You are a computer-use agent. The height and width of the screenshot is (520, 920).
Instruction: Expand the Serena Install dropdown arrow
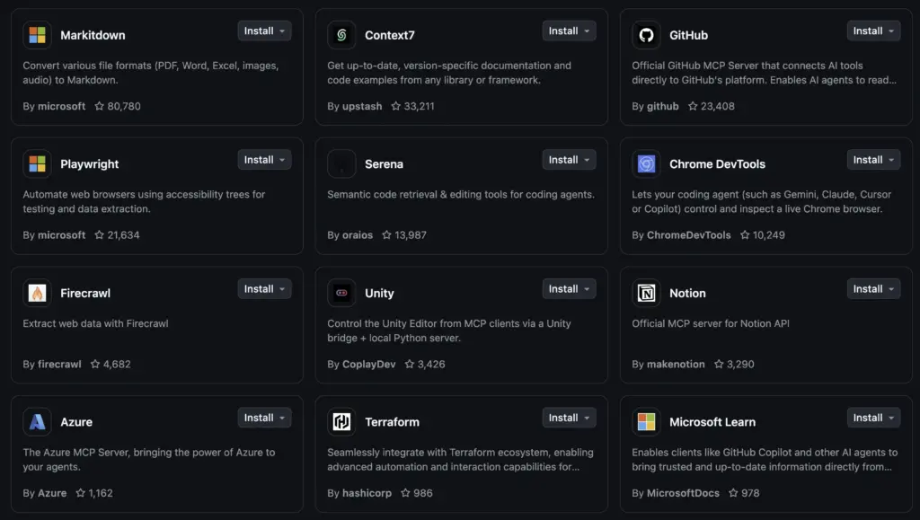click(x=588, y=160)
